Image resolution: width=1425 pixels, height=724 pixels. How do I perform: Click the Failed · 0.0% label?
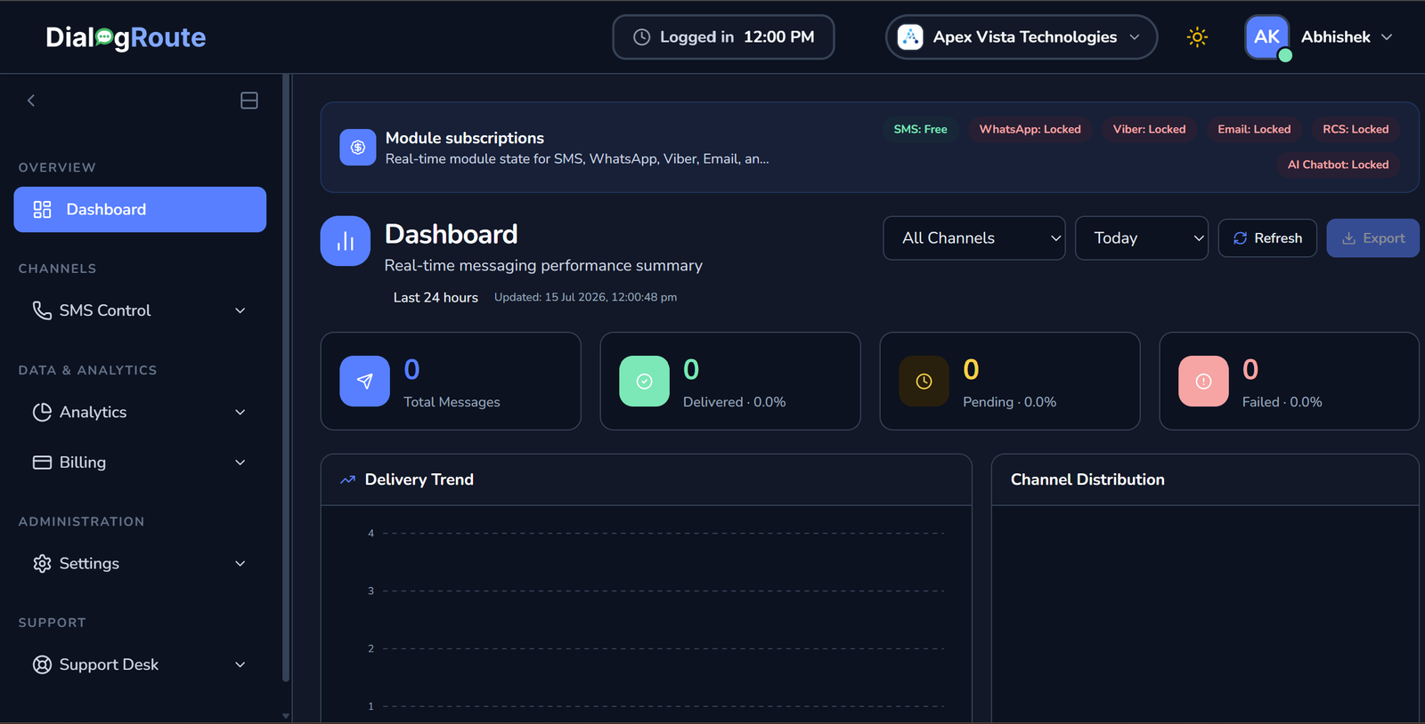pyautogui.click(x=1282, y=402)
